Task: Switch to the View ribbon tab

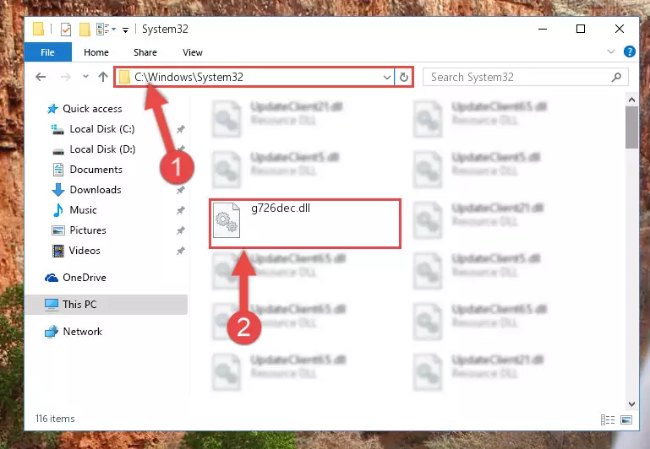Action: click(193, 52)
